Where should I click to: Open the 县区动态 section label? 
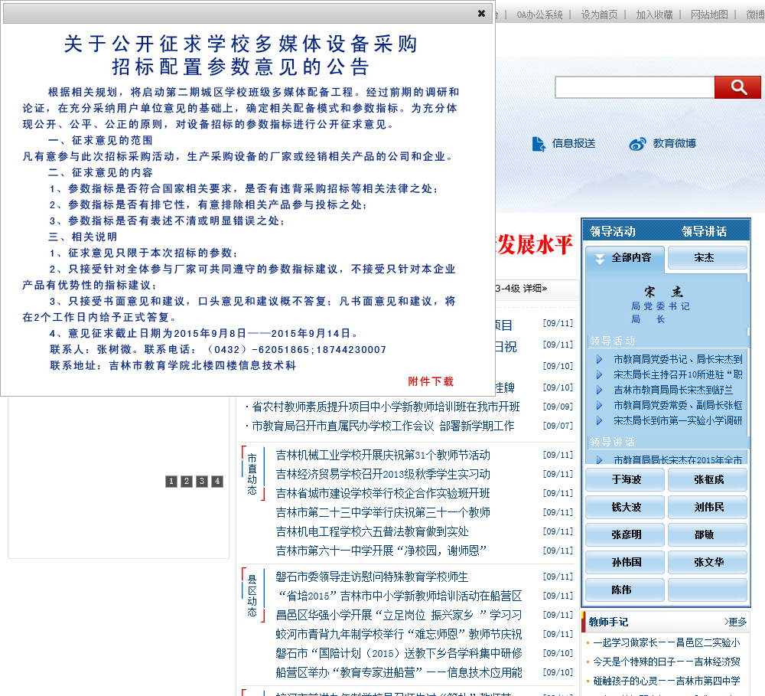(x=252, y=596)
